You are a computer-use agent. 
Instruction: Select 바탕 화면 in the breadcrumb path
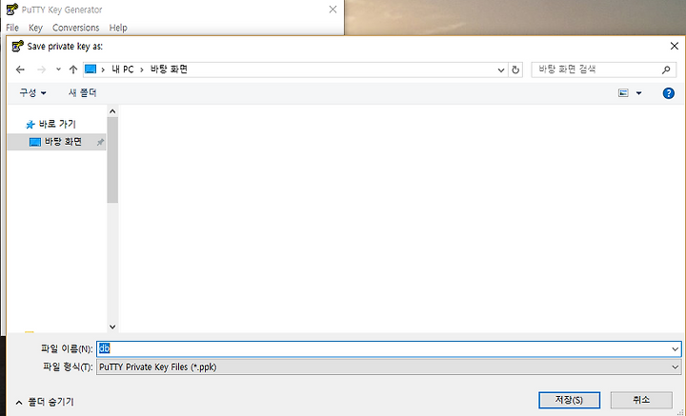tap(169, 69)
